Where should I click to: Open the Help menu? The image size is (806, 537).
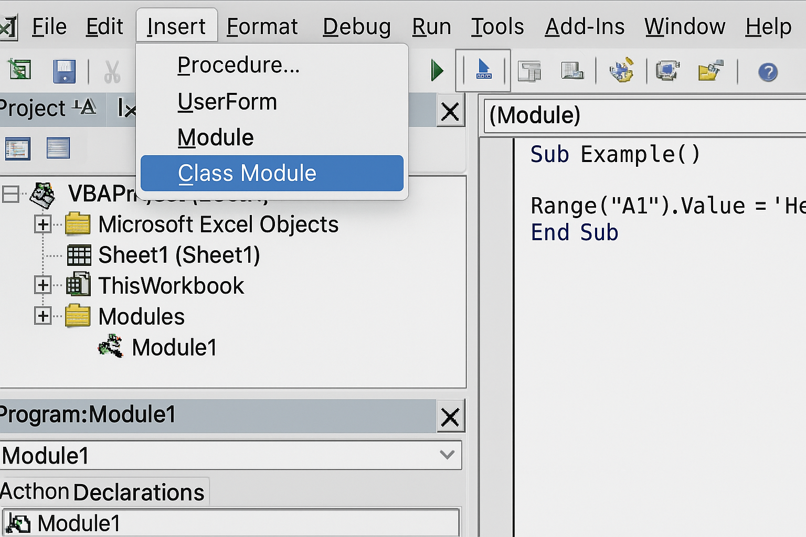pos(768,26)
